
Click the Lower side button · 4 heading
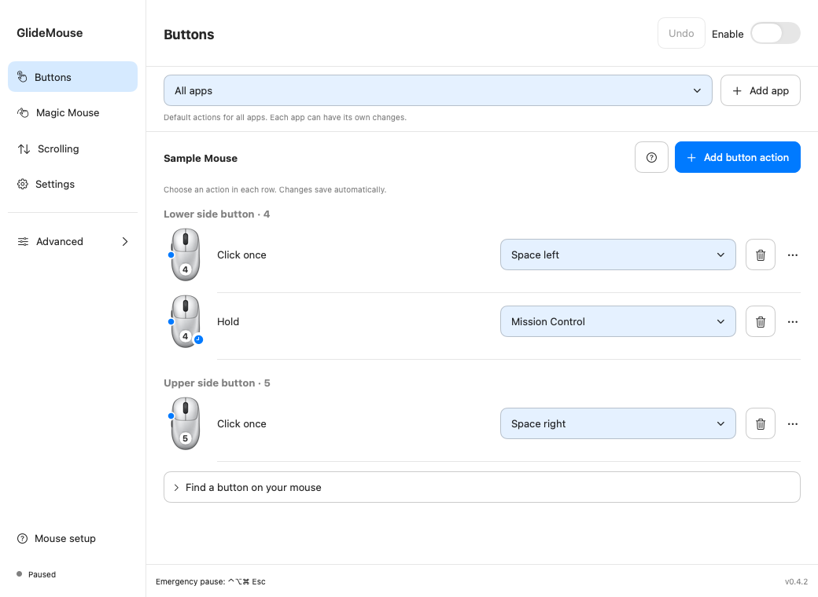[x=216, y=214]
